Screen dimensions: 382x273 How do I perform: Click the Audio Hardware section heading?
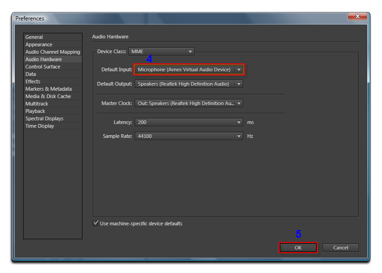coord(110,37)
